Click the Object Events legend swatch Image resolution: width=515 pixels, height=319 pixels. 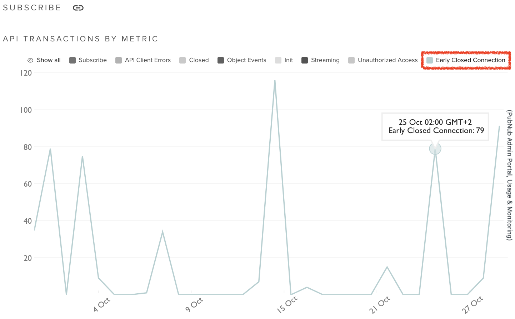tap(221, 60)
